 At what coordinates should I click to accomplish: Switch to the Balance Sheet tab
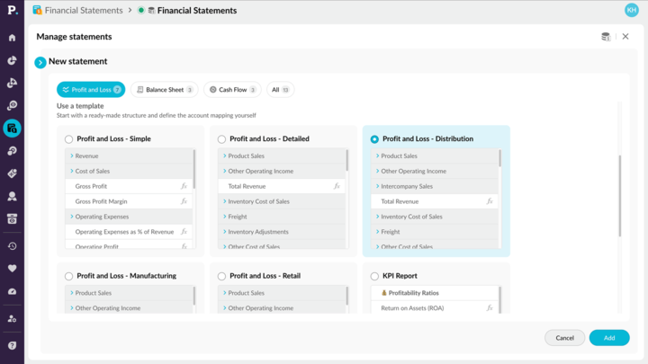click(165, 90)
